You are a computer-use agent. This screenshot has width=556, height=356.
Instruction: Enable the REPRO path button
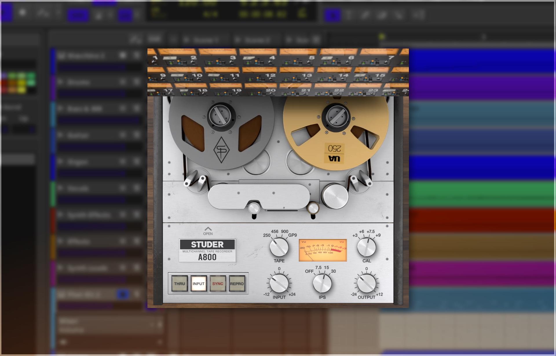(237, 284)
